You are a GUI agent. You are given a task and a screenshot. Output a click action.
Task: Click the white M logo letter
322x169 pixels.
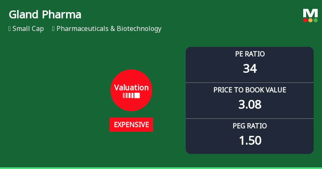click(x=310, y=13)
